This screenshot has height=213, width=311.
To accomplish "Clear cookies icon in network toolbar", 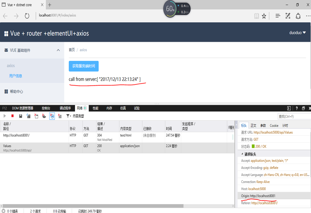I will [44, 116].
